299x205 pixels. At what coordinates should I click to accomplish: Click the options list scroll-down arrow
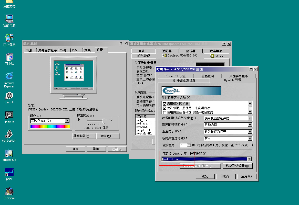tap(250, 112)
